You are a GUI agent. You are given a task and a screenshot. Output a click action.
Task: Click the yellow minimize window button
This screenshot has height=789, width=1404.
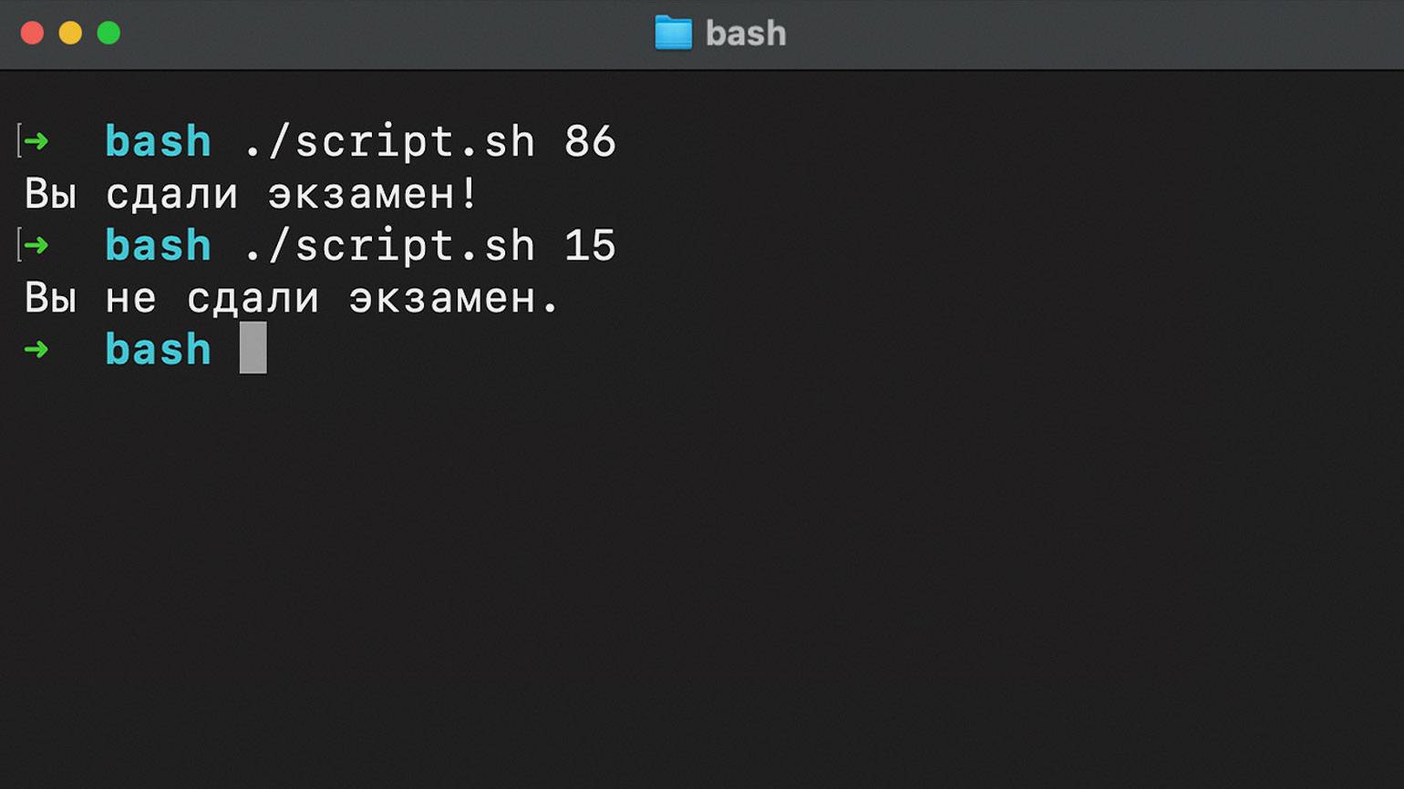coord(70,34)
